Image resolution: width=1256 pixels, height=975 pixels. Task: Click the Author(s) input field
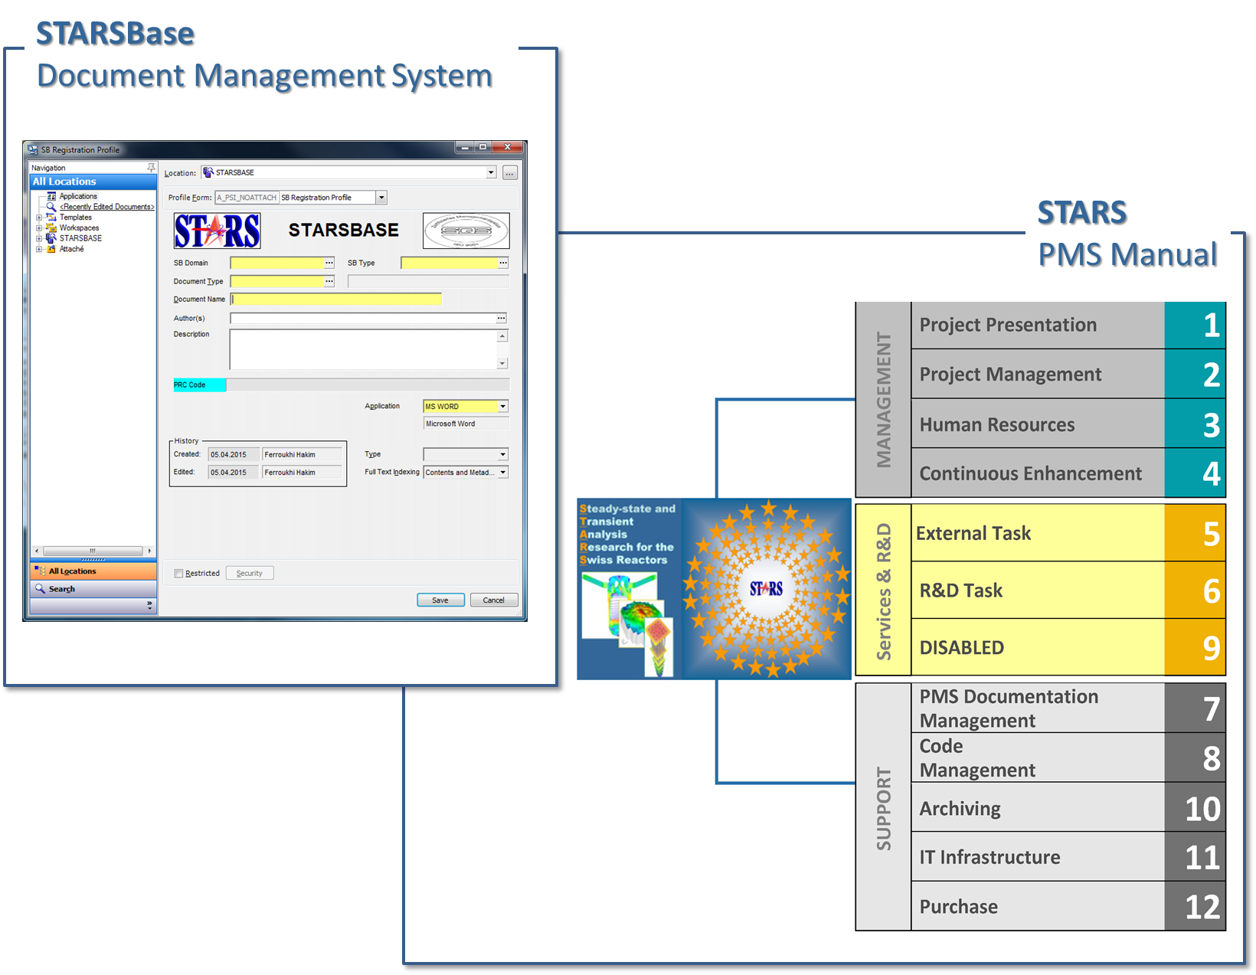[x=363, y=318]
